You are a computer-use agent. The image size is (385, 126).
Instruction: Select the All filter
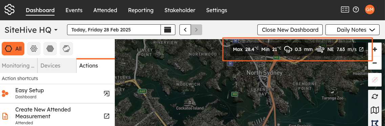pyautogui.click(x=13, y=49)
